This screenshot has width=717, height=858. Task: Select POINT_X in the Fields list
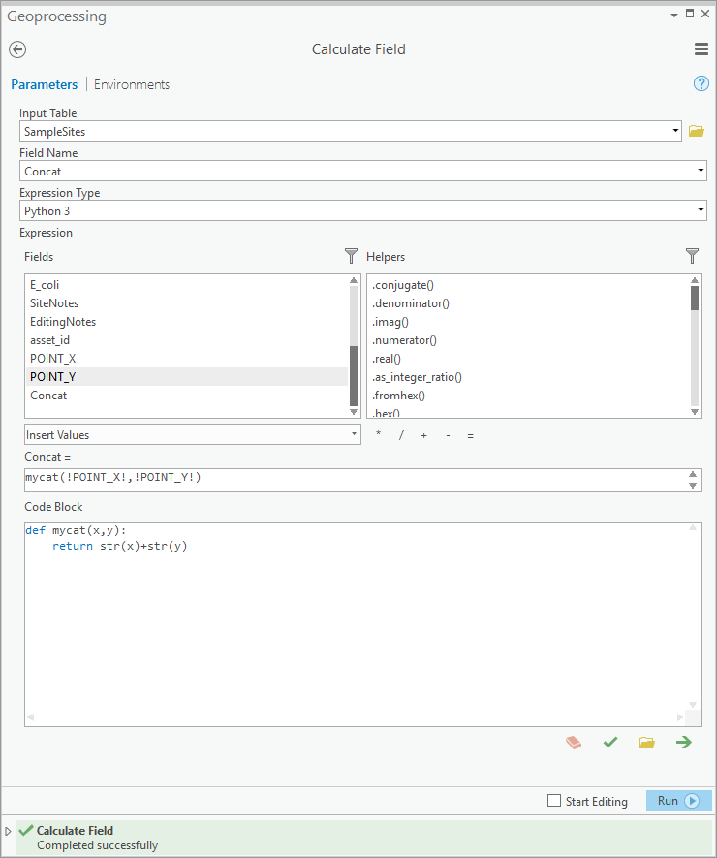click(53, 359)
